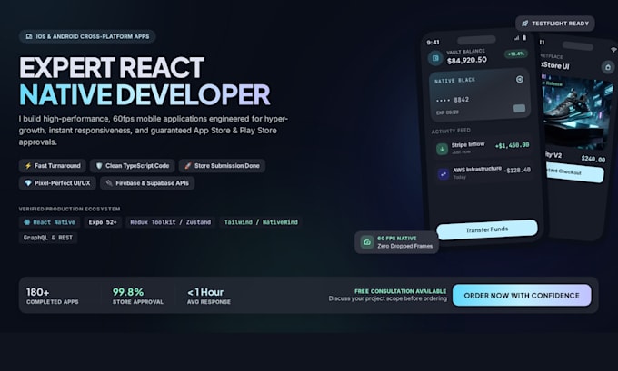
Task: Tap the $240.00 price on Store UI phone
Action: tap(593, 159)
